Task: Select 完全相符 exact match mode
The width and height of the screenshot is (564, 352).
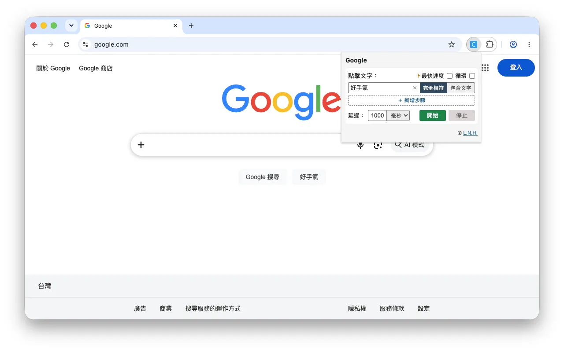Action: coord(433,88)
